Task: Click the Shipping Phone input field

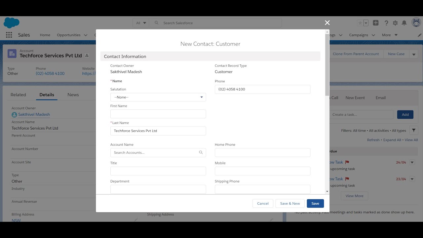Action: click(262, 189)
